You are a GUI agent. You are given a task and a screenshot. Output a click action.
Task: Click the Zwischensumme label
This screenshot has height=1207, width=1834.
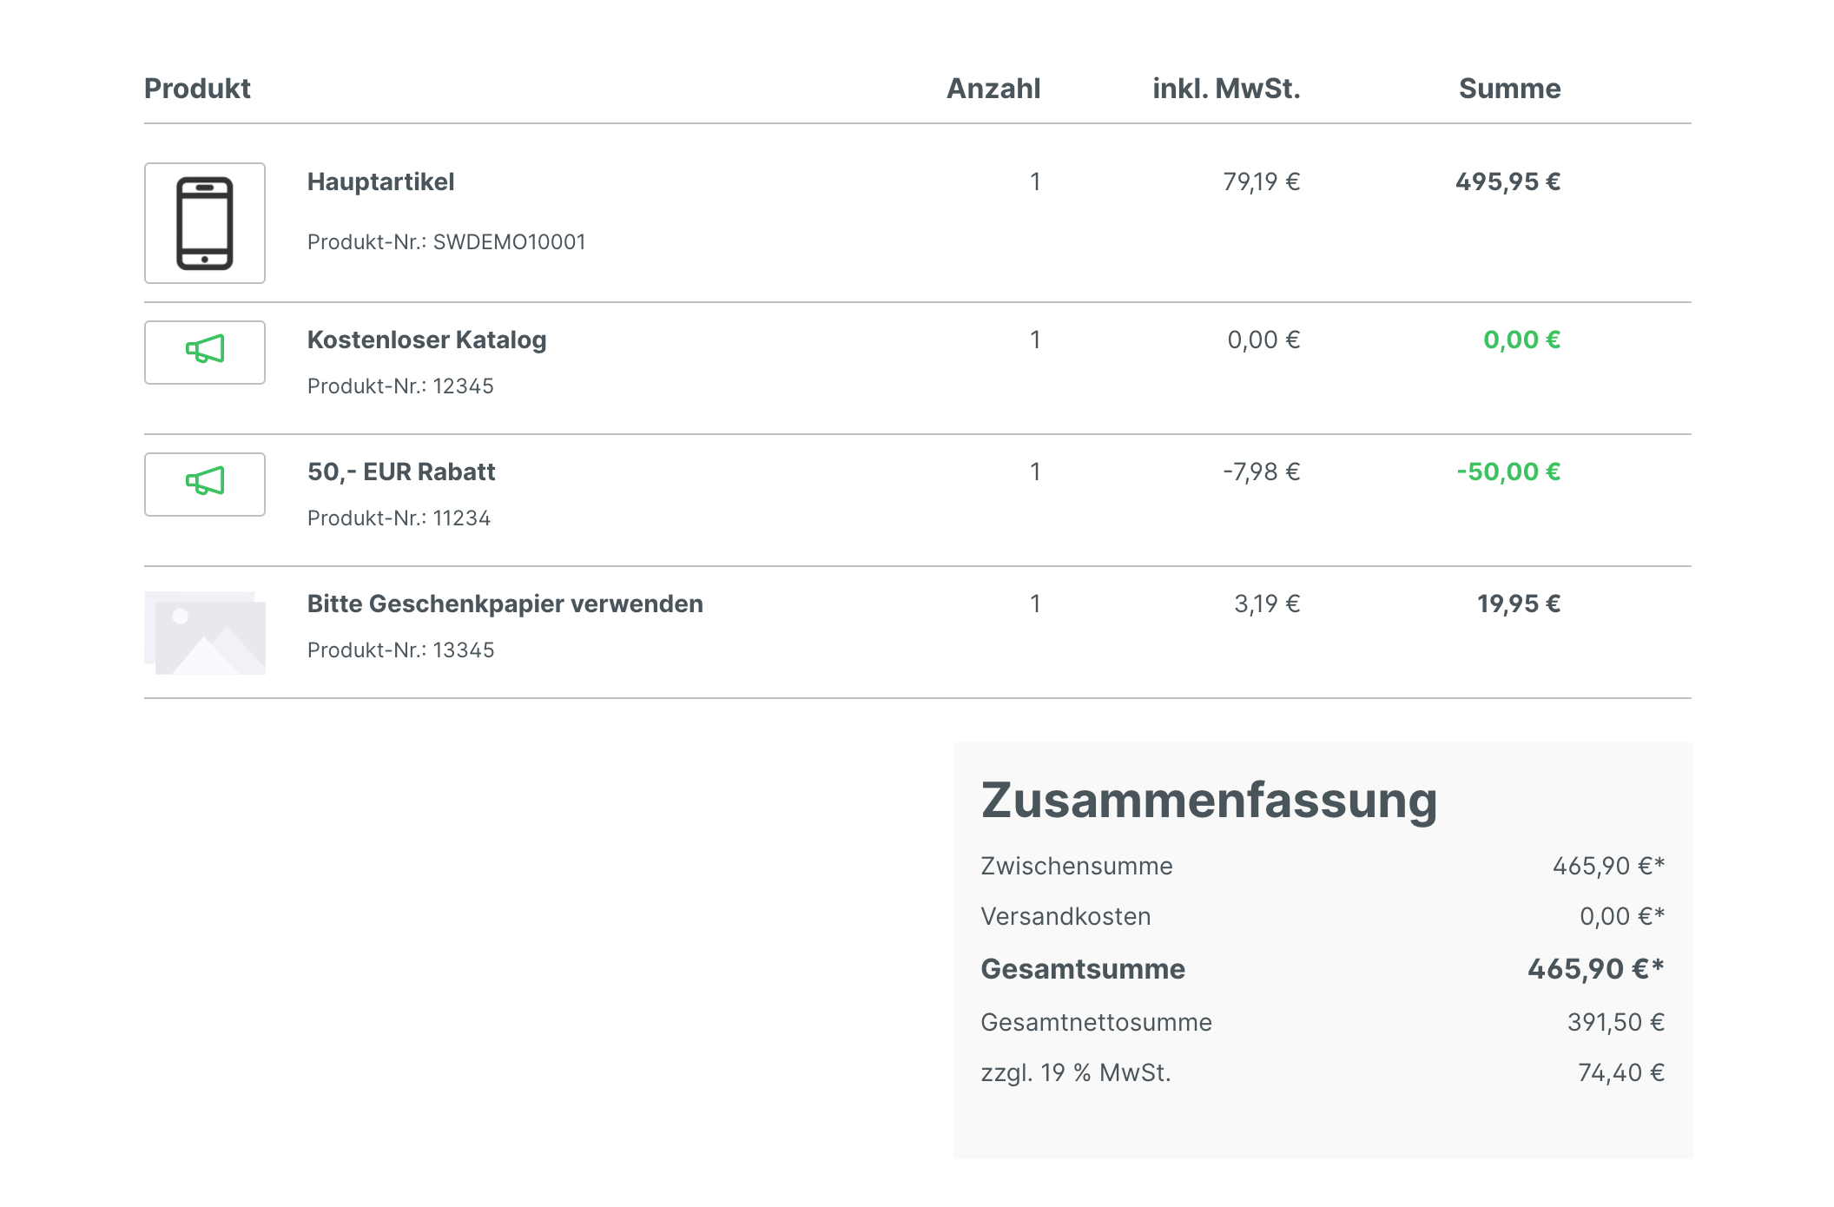(1077, 866)
